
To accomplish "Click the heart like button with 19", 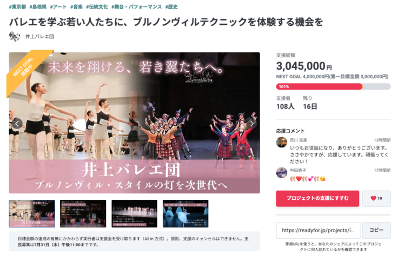I will 376,198.
